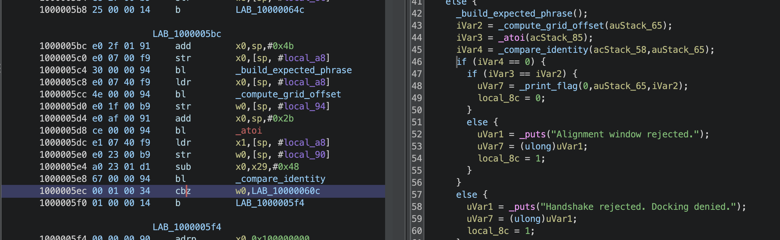The height and width of the screenshot is (240, 780).
Task: Select "Alignment window rejected." string
Action: click(x=625, y=134)
